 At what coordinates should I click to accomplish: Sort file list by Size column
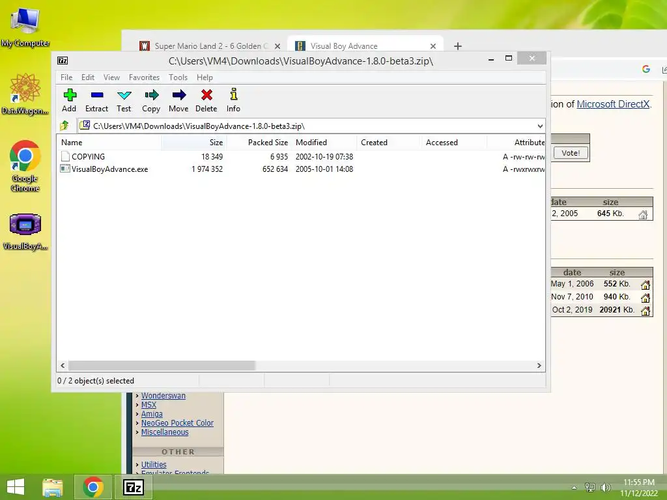pyautogui.click(x=194, y=143)
